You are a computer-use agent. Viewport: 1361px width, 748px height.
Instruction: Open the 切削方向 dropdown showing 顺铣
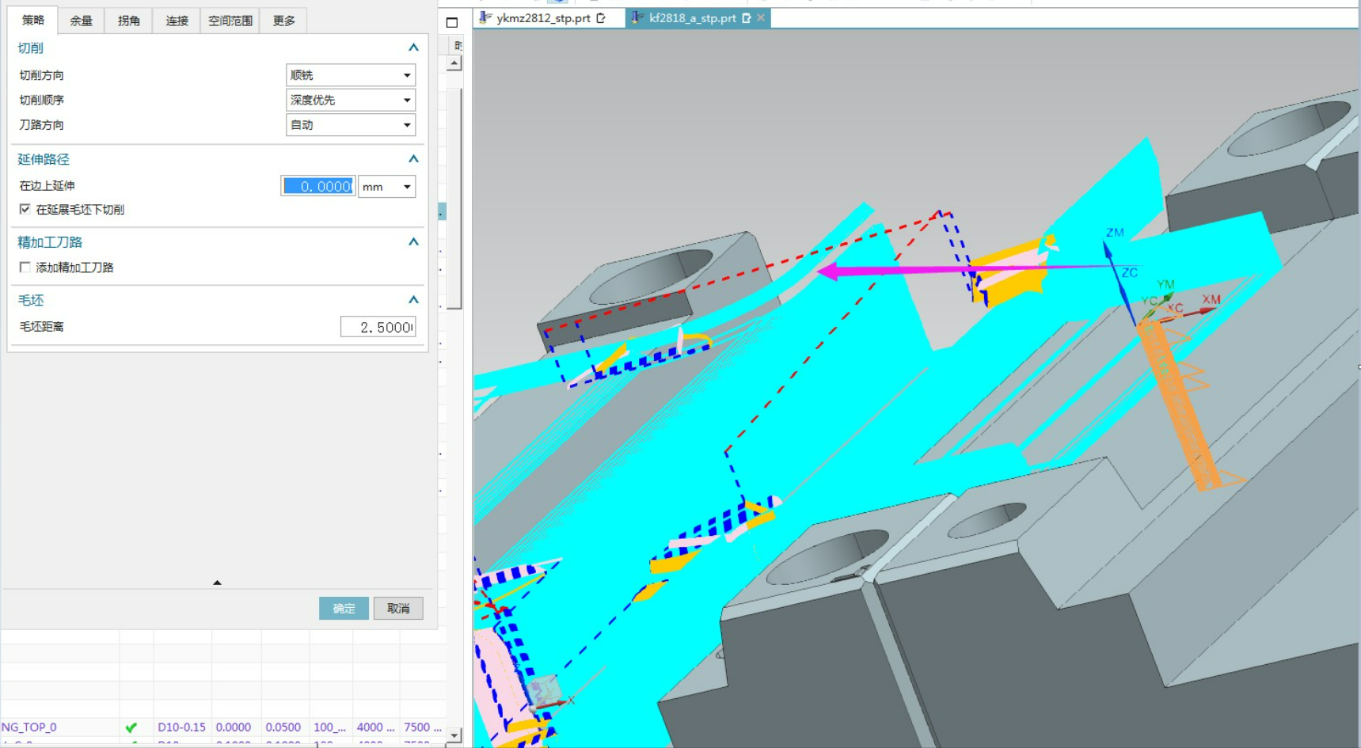(x=351, y=75)
